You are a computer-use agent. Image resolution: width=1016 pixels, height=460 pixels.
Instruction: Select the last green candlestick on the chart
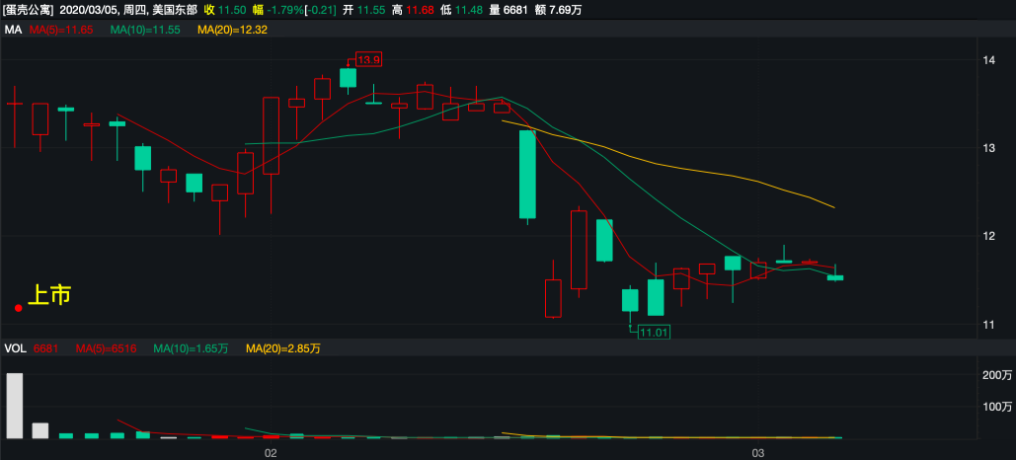(835, 277)
